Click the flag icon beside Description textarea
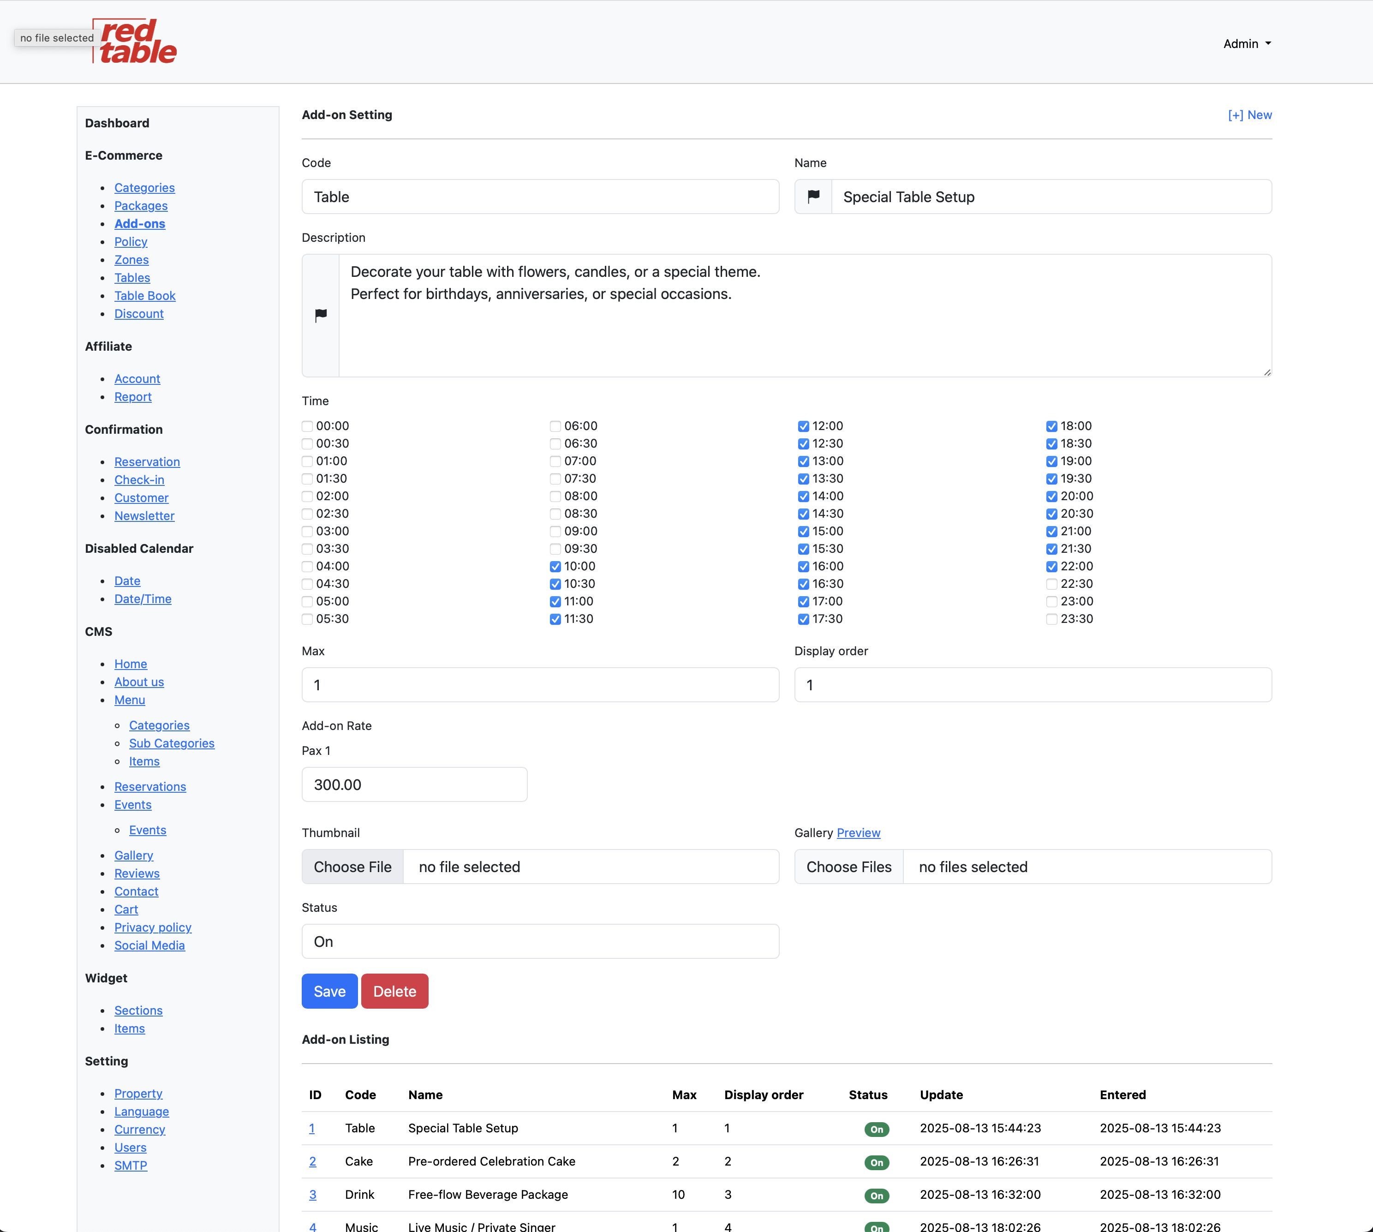The image size is (1373, 1232). pyautogui.click(x=321, y=315)
